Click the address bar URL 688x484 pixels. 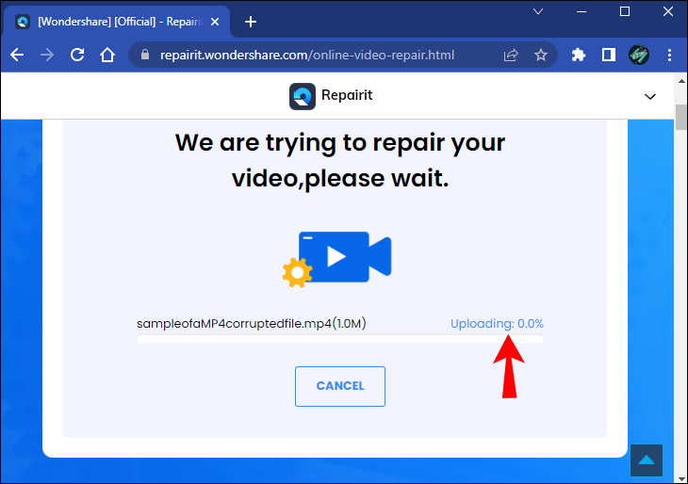pyautogui.click(x=307, y=56)
